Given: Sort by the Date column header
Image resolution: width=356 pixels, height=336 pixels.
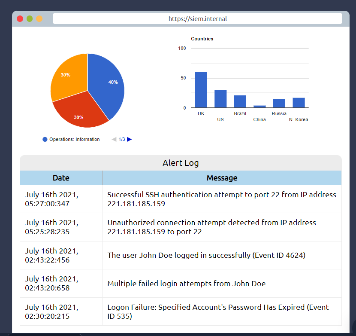Looking at the screenshot, I should tap(61, 178).
